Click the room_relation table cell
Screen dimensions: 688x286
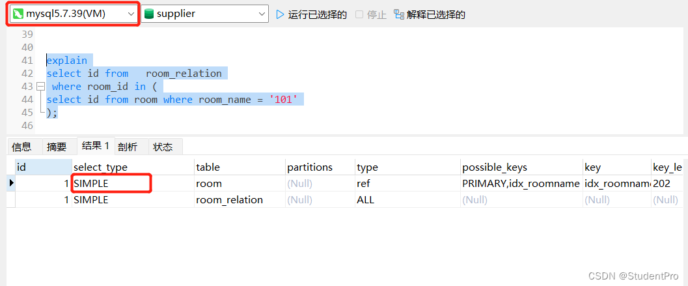[x=240, y=200]
